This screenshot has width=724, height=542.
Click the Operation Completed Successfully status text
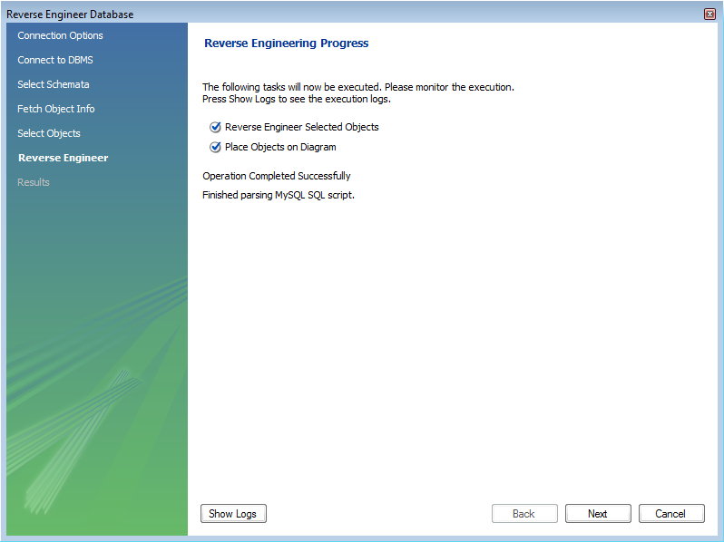(277, 177)
